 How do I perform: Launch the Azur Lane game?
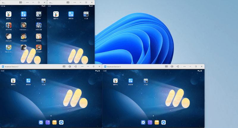click(9, 36)
